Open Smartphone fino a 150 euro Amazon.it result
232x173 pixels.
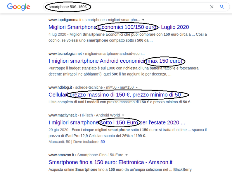[x=110, y=162]
